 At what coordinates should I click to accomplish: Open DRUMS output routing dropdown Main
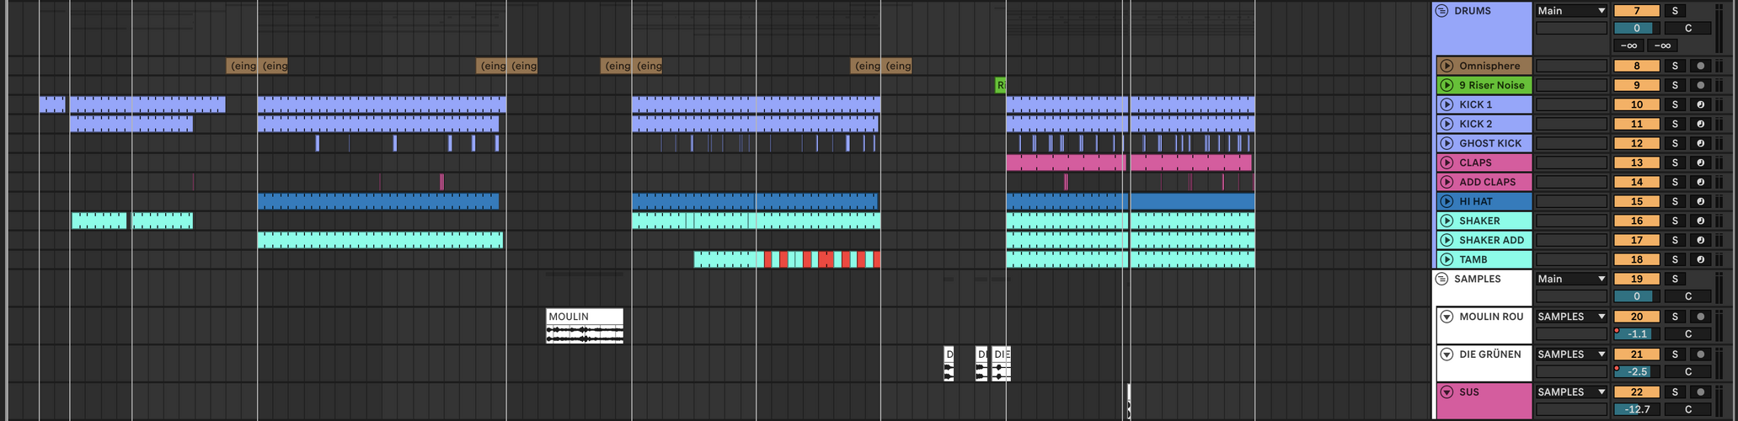[1571, 11]
